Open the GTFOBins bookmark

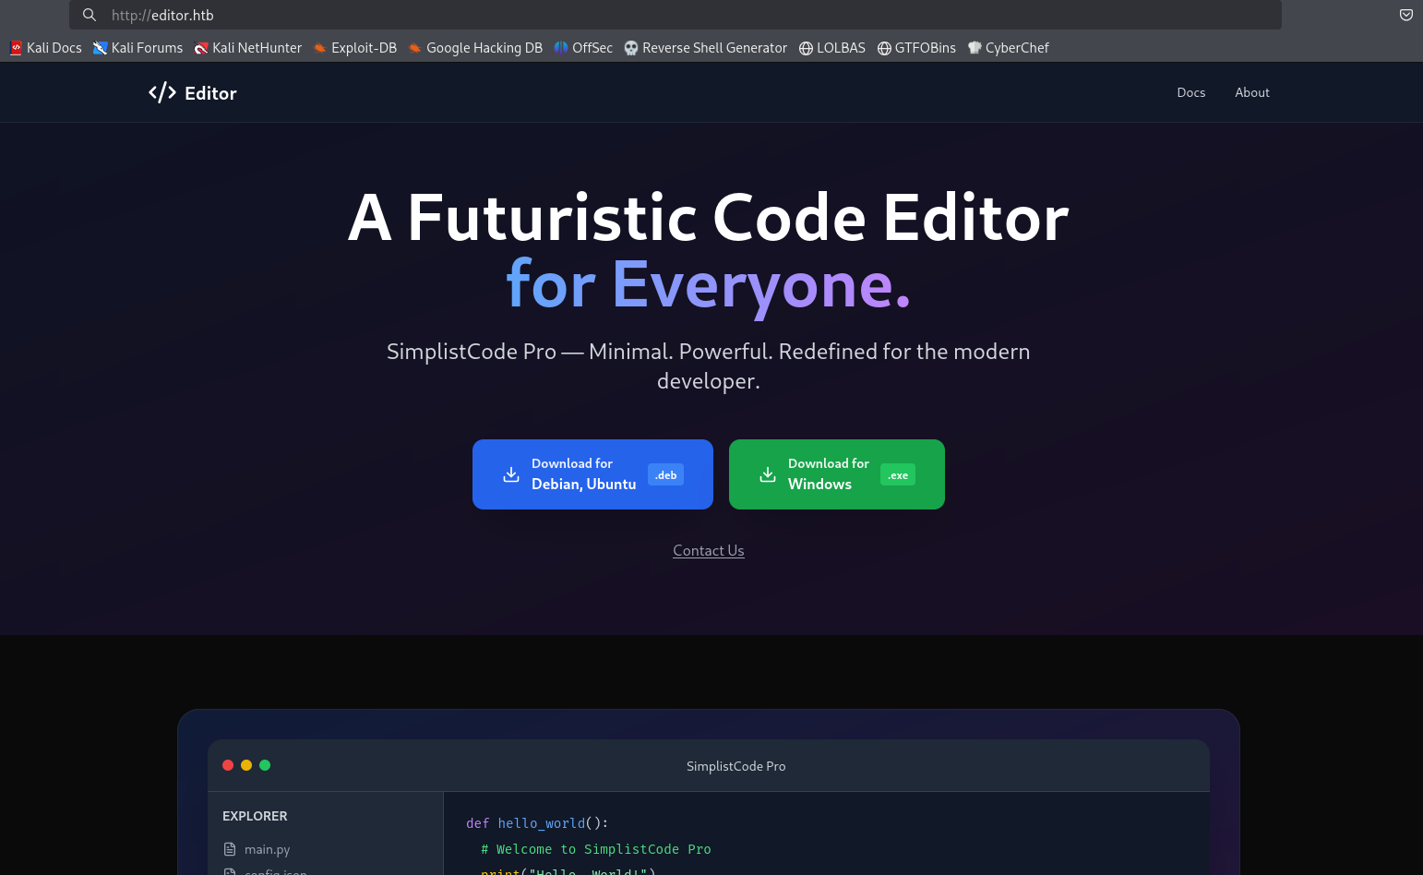coord(916,48)
